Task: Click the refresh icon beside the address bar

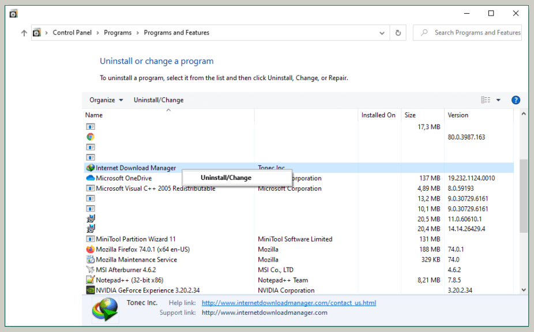Action: [397, 32]
